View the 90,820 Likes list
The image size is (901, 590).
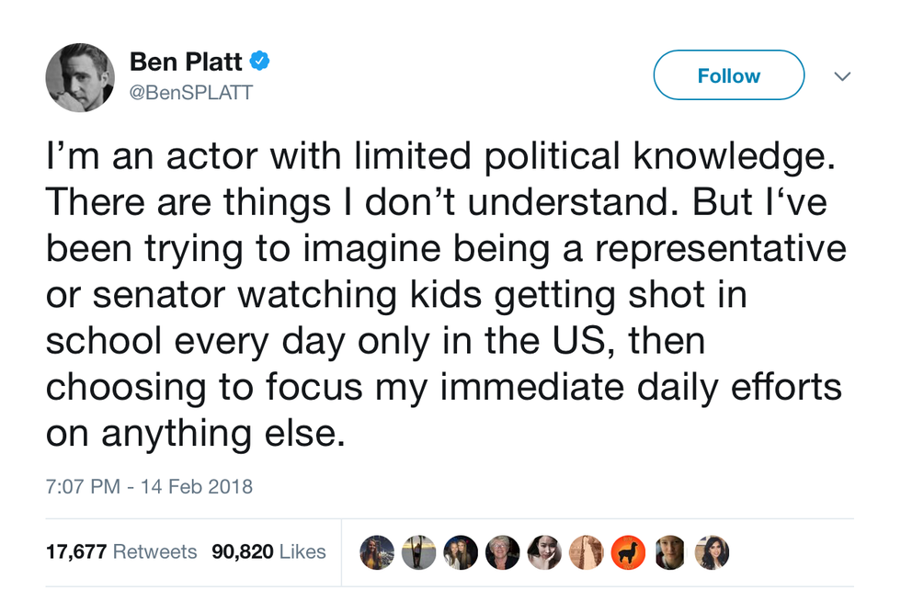coord(268,551)
